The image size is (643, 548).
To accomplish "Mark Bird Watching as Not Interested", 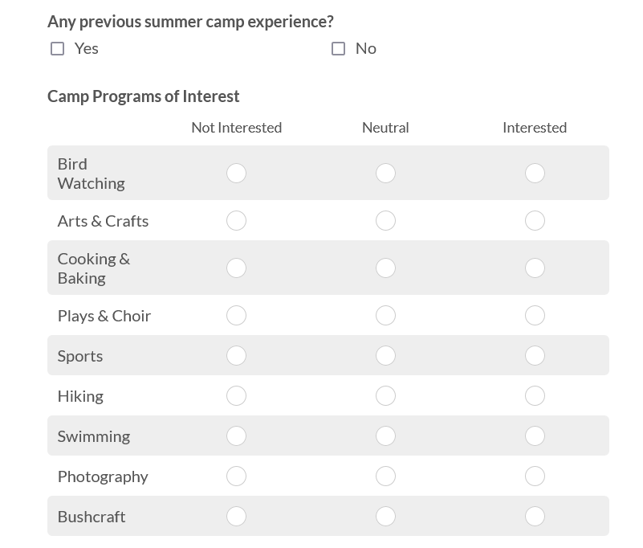I will tap(236, 174).
